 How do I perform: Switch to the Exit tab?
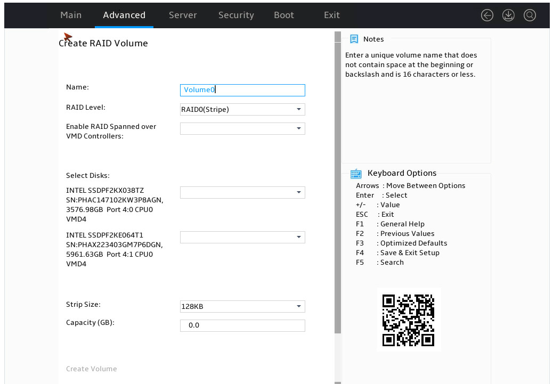tap(332, 15)
